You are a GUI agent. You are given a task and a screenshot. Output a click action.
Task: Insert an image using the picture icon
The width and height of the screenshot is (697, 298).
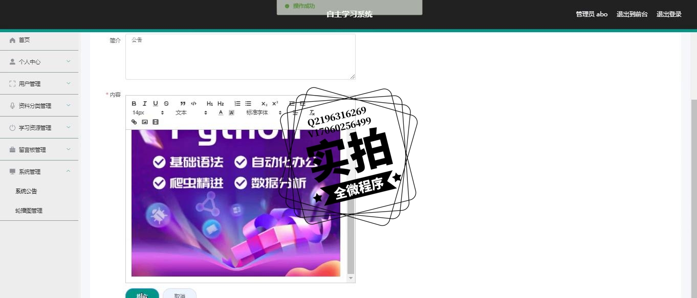(x=145, y=122)
